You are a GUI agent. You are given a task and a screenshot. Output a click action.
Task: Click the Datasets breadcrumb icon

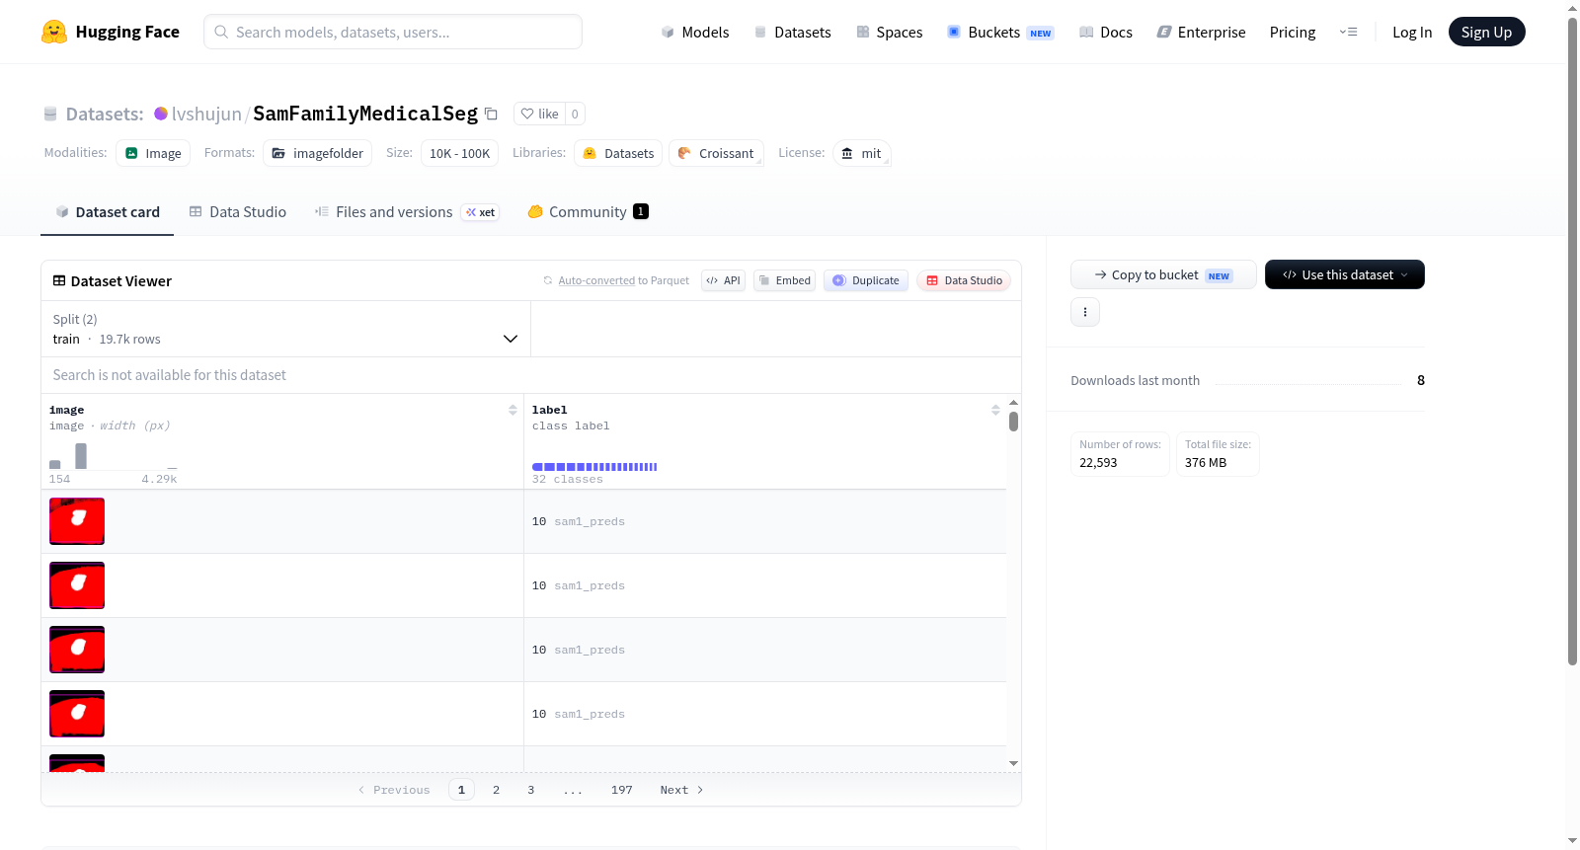click(x=50, y=114)
